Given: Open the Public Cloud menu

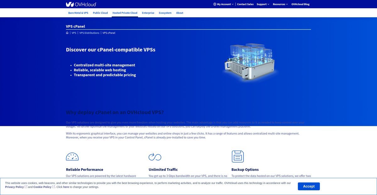Looking at the screenshot, I should coord(100,13).
